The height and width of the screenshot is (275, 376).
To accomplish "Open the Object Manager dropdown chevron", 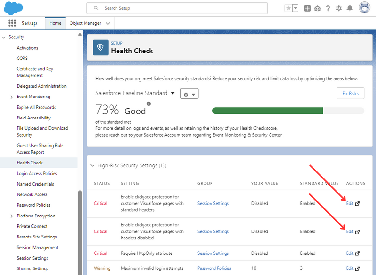I will tap(108, 23).
